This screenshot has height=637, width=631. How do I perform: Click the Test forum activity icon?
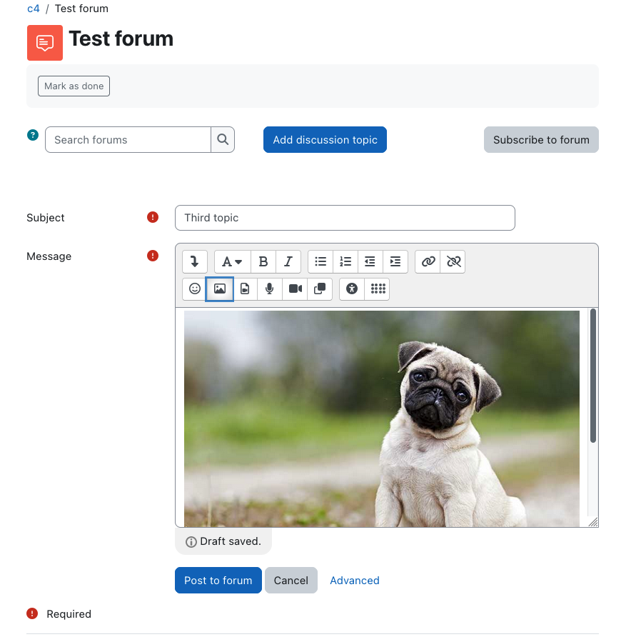click(45, 43)
